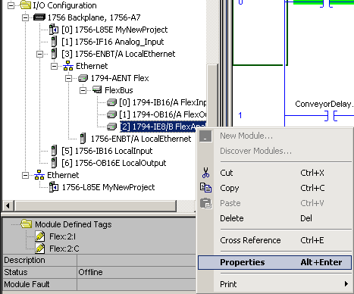354x294 pixels.
Task: Click the I/O Configuration folder icon
Action: pos(25,5)
